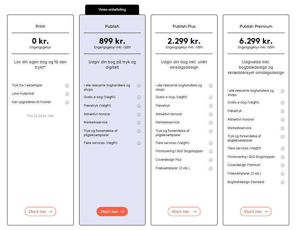Image resolution: width=297 pixels, height=230 pixels.
Task: Click 'Start her' under the Print plan
Action: tap(40, 212)
